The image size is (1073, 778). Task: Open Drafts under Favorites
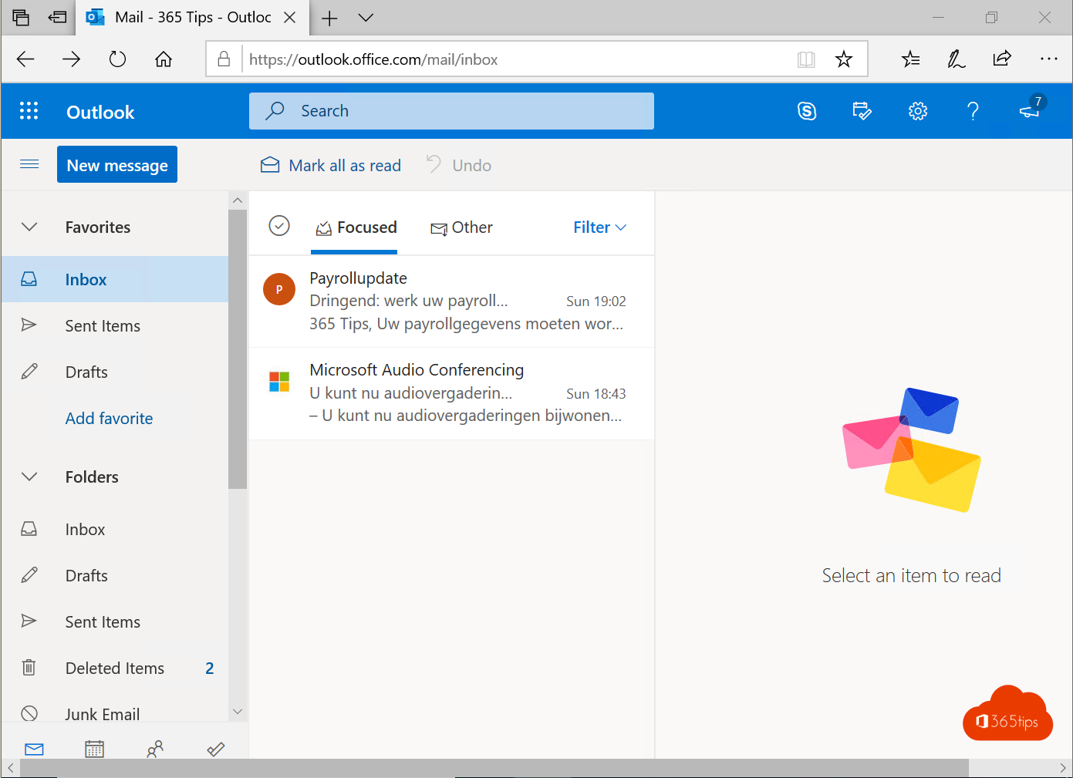pyautogui.click(x=115, y=372)
